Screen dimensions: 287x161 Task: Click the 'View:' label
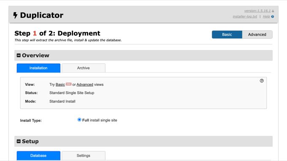point(30,84)
